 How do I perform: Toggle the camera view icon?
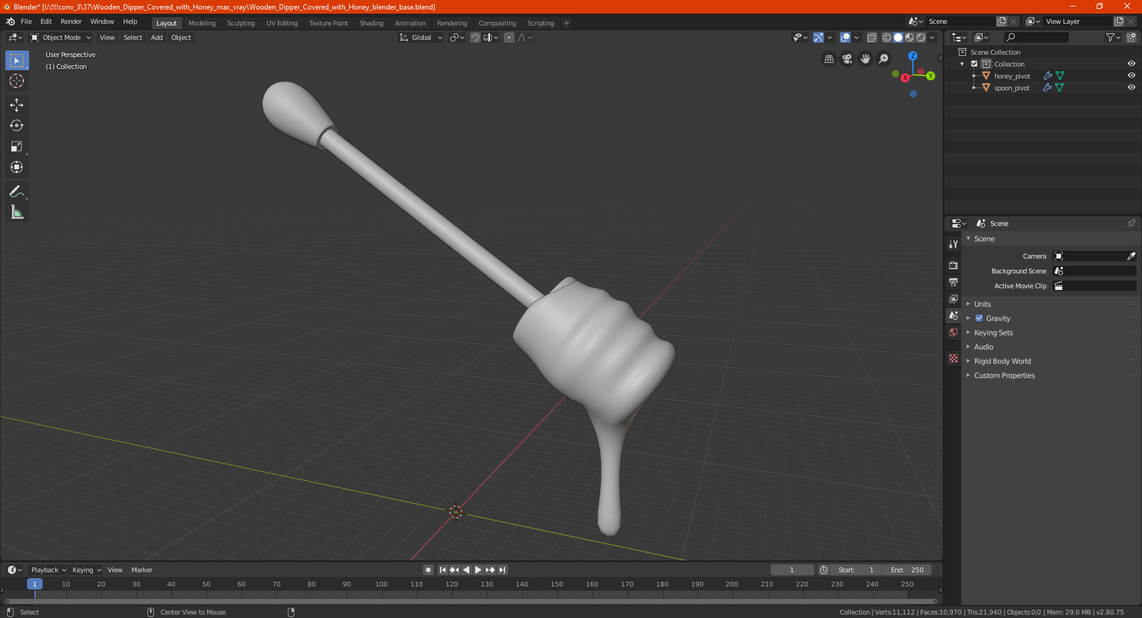847,59
